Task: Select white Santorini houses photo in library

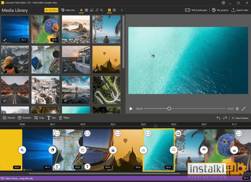Action: coord(45,90)
